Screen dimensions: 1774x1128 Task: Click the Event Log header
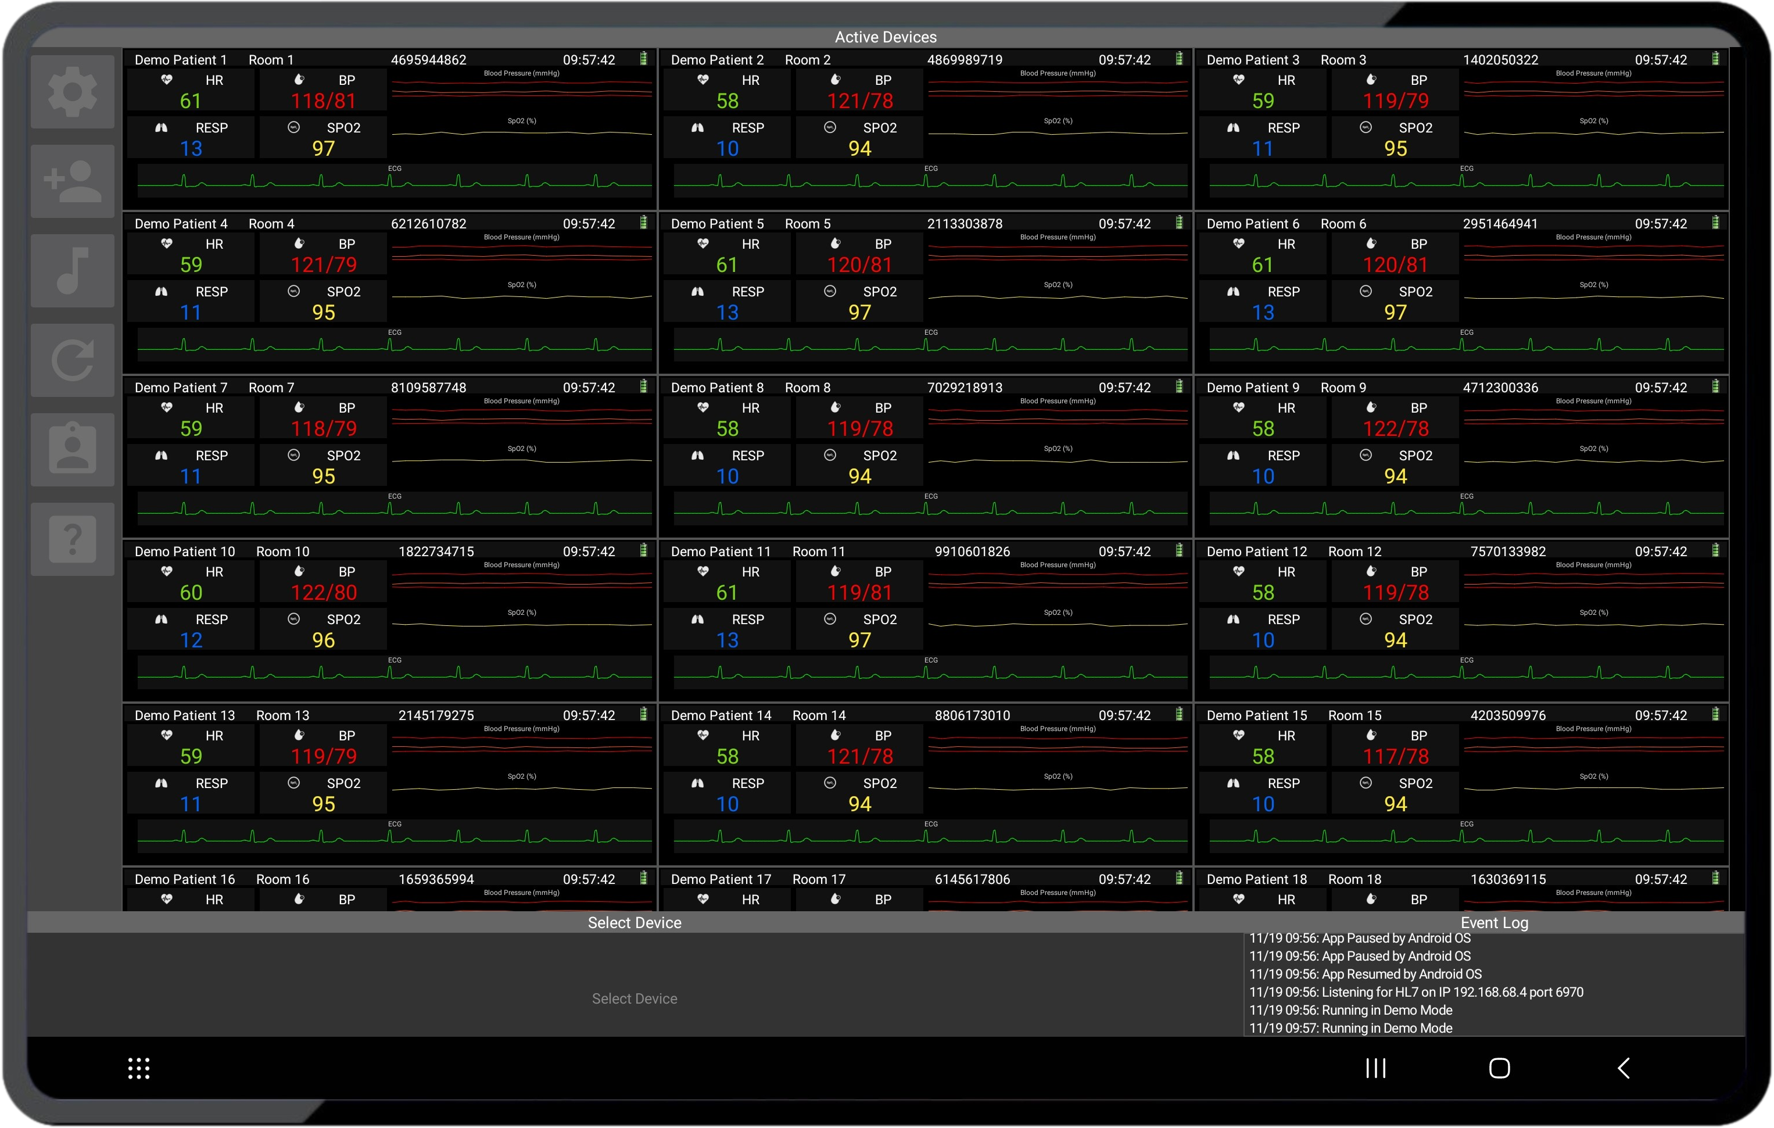click(1493, 922)
